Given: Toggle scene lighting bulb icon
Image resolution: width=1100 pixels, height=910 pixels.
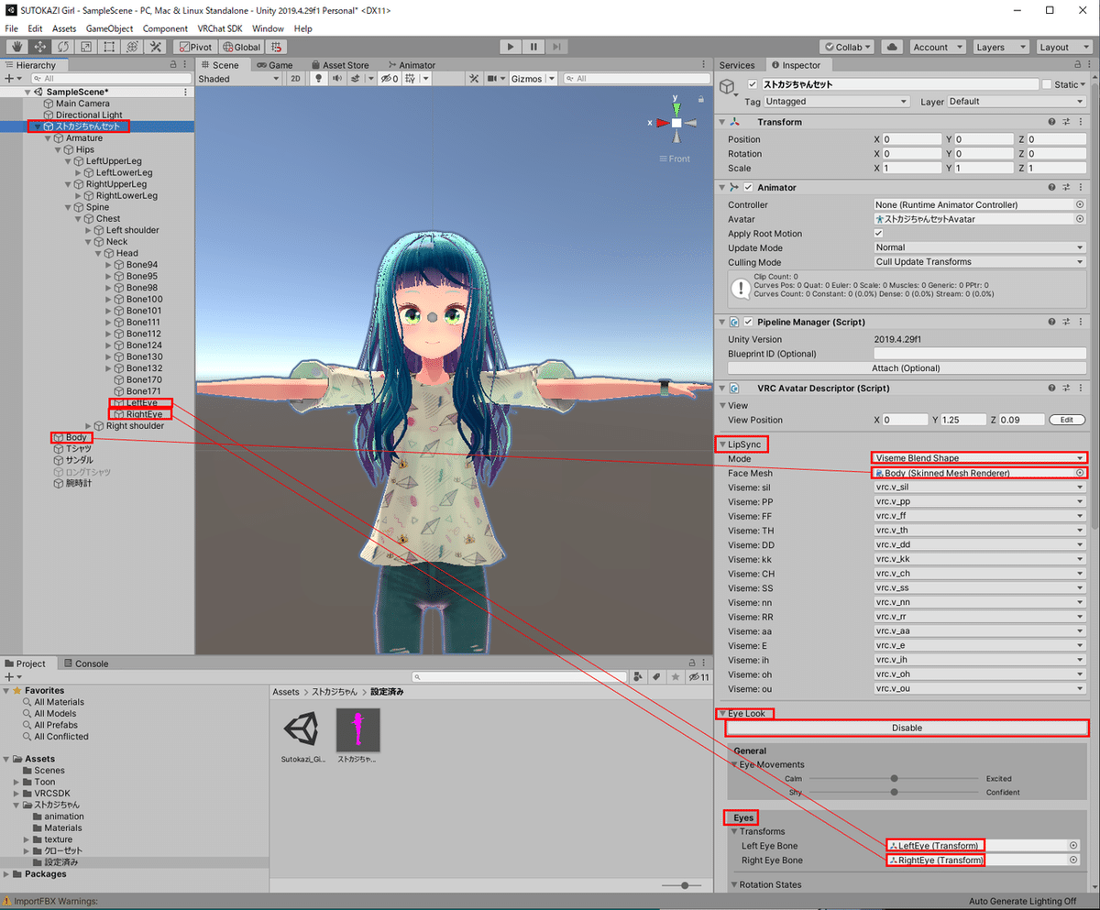Looking at the screenshot, I should pos(319,79).
